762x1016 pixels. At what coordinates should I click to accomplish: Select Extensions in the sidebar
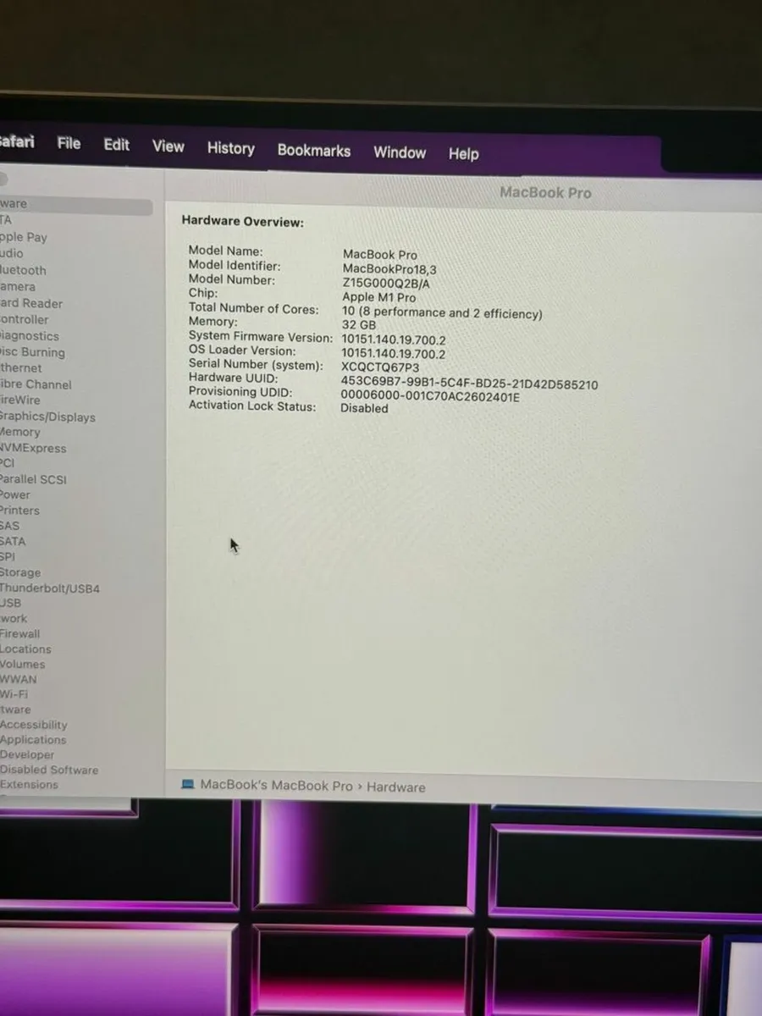(x=30, y=785)
